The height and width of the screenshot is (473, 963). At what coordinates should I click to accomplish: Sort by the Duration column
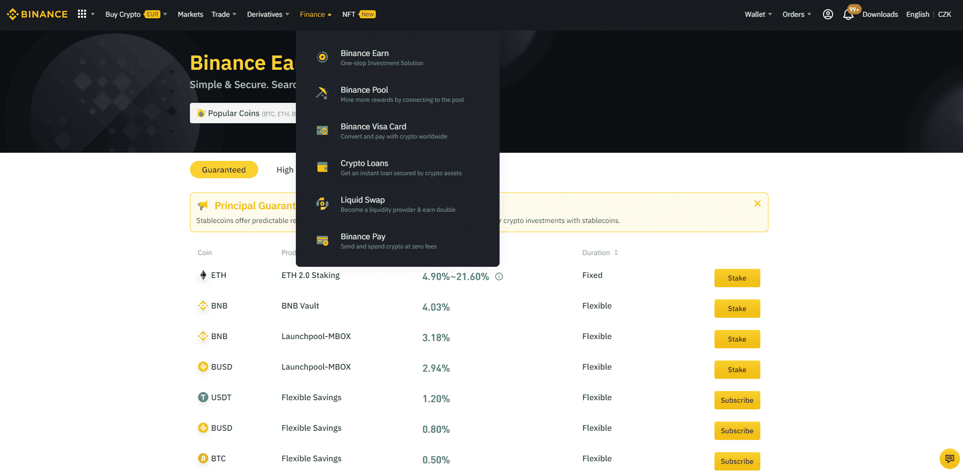click(x=599, y=253)
